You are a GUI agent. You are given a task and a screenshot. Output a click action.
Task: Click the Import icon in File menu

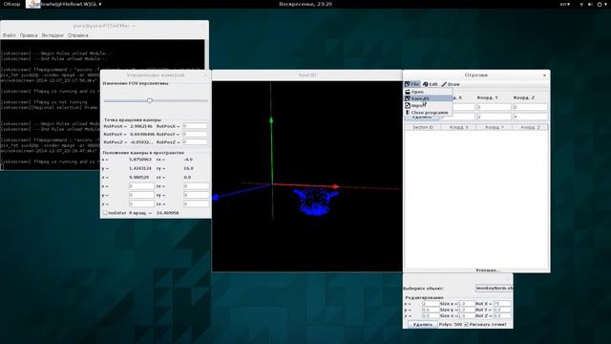click(408, 106)
